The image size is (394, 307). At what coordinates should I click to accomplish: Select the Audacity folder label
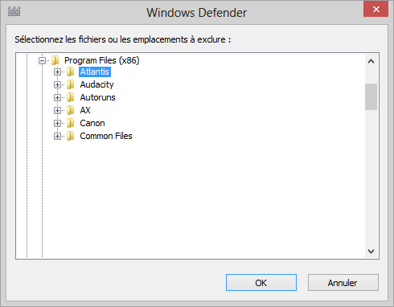click(96, 84)
